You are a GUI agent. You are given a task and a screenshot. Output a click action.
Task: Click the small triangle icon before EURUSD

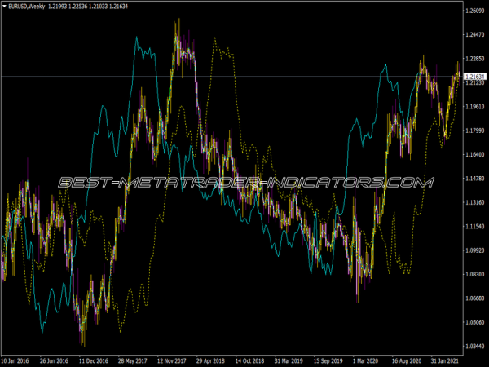(x=6, y=6)
